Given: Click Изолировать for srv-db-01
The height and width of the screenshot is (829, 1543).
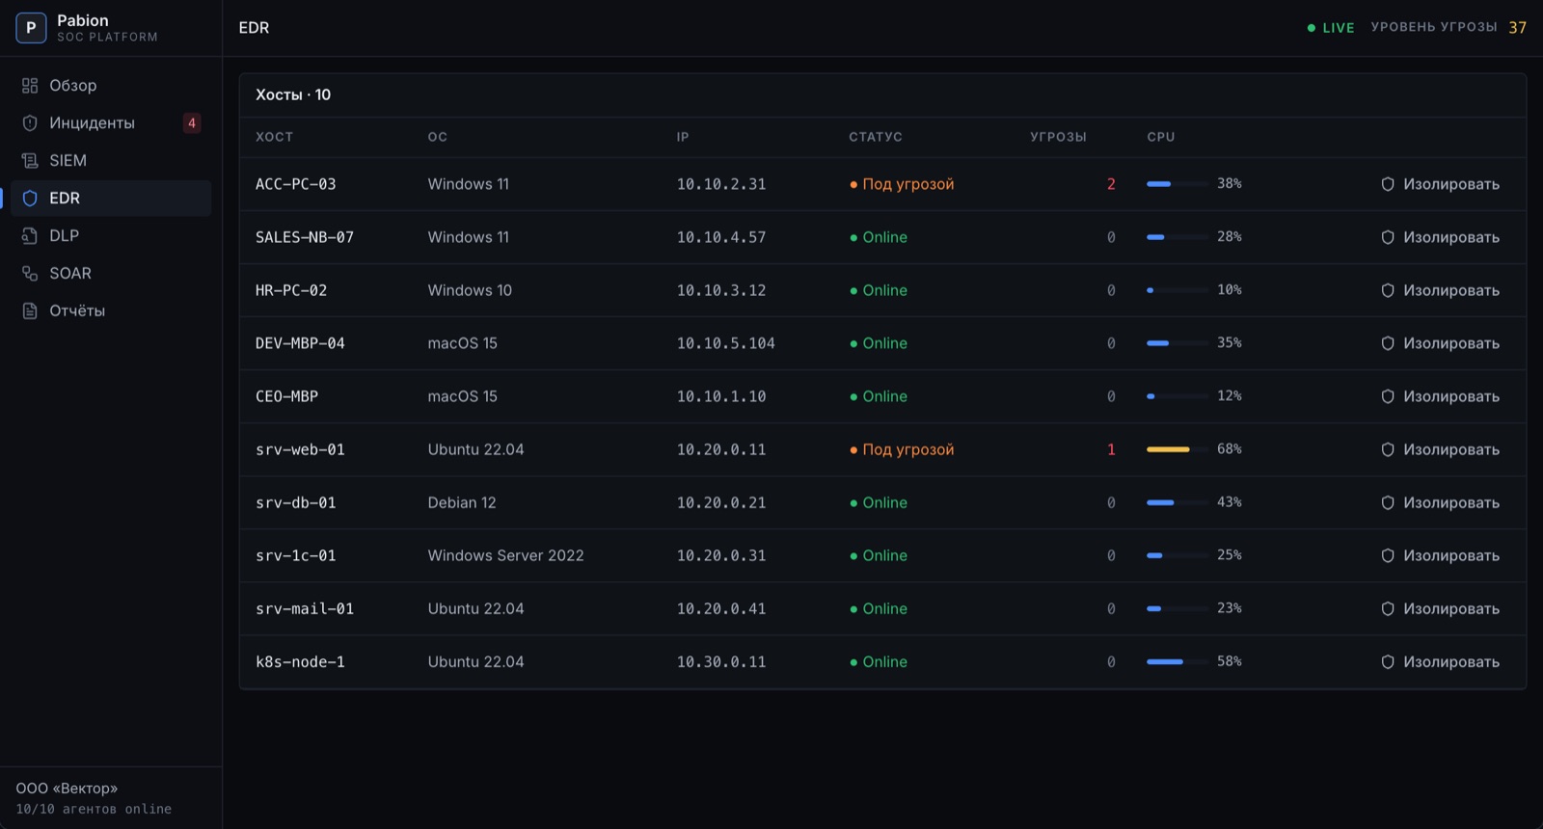Looking at the screenshot, I should (x=1440, y=503).
